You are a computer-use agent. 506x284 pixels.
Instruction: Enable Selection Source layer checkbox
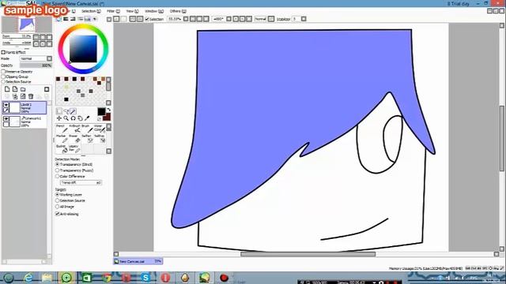coord(3,82)
